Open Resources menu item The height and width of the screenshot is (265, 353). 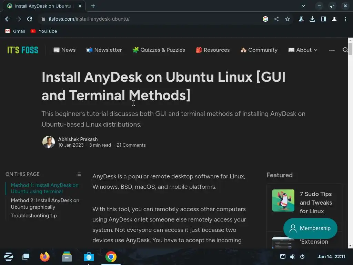point(213,50)
